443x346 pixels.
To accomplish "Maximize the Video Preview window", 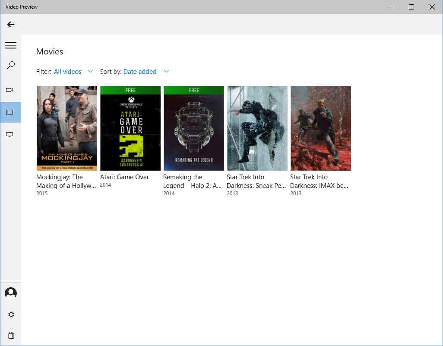I will point(411,7).
